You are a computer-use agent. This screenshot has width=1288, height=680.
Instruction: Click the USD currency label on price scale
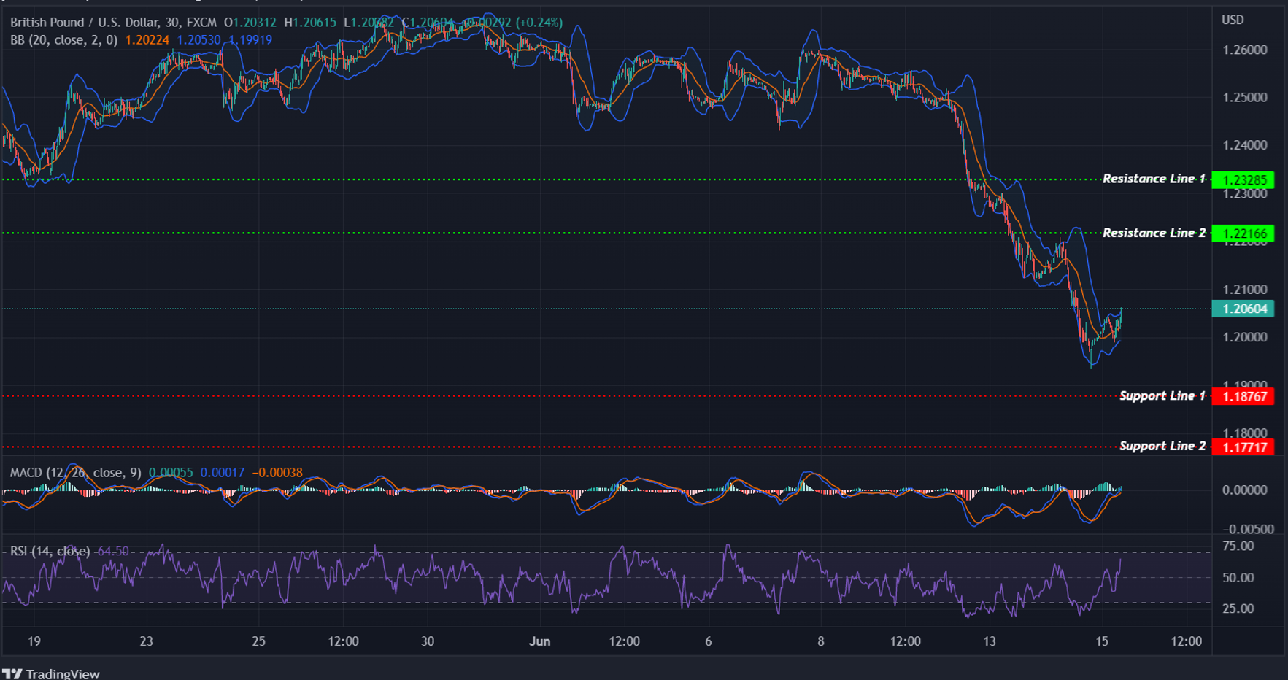coord(1234,20)
